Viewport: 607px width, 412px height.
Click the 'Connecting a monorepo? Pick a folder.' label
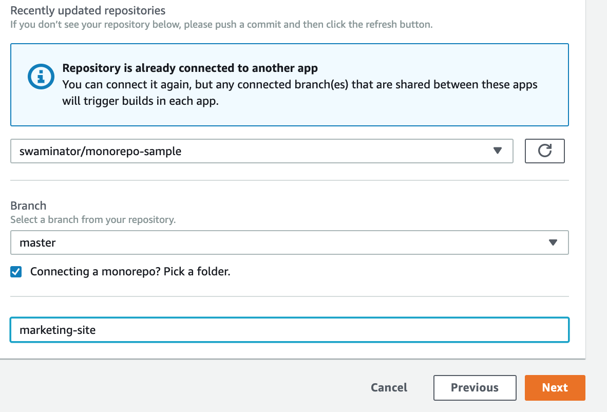pyautogui.click(x=130, y=272)
